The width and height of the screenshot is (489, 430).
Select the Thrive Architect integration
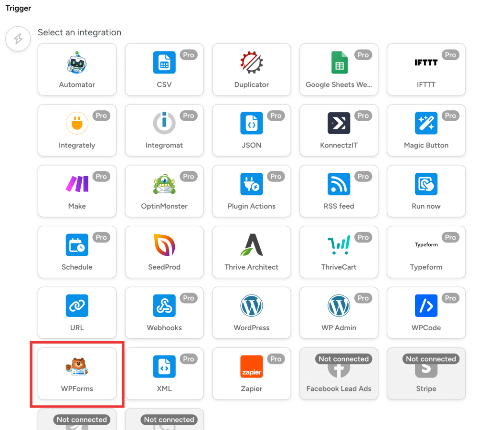pos(252,252)
